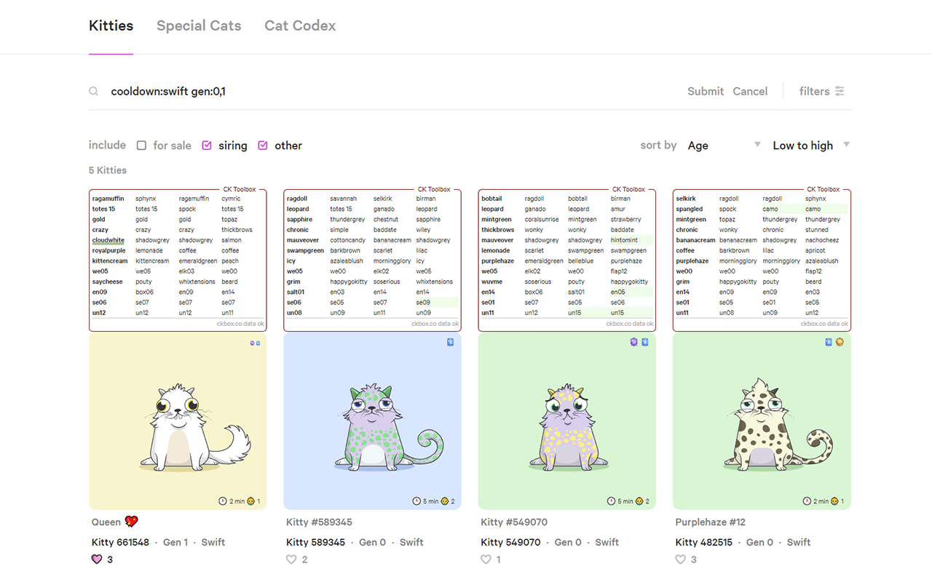Click the gem badge on Kitty #589345
This screenshot has height=582, width=932.
(x=450, y=342)
